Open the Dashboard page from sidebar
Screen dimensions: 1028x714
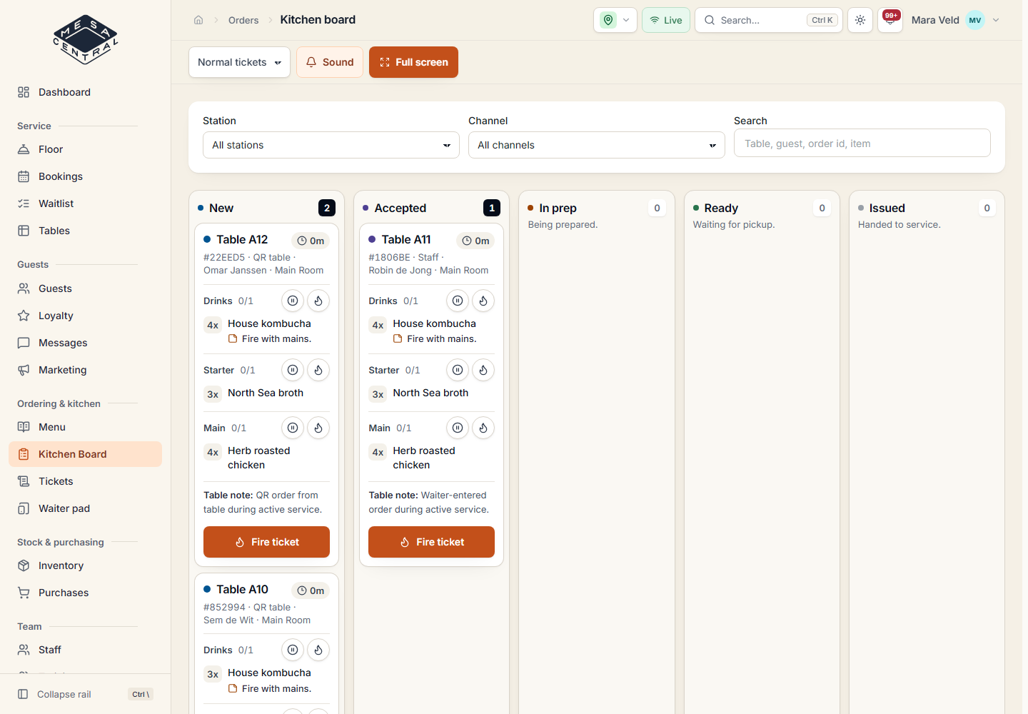click(x=86, y=92)
